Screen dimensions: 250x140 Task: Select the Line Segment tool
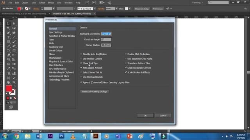click(14, 37)
